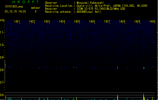Click time marker 1423

click(x=47, y=21)
